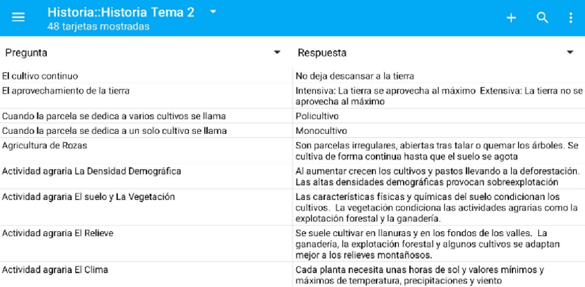Open the "El aprovechamiento de la tierra" card
Screen dimensions: 585x287
(x=66, y=90)
